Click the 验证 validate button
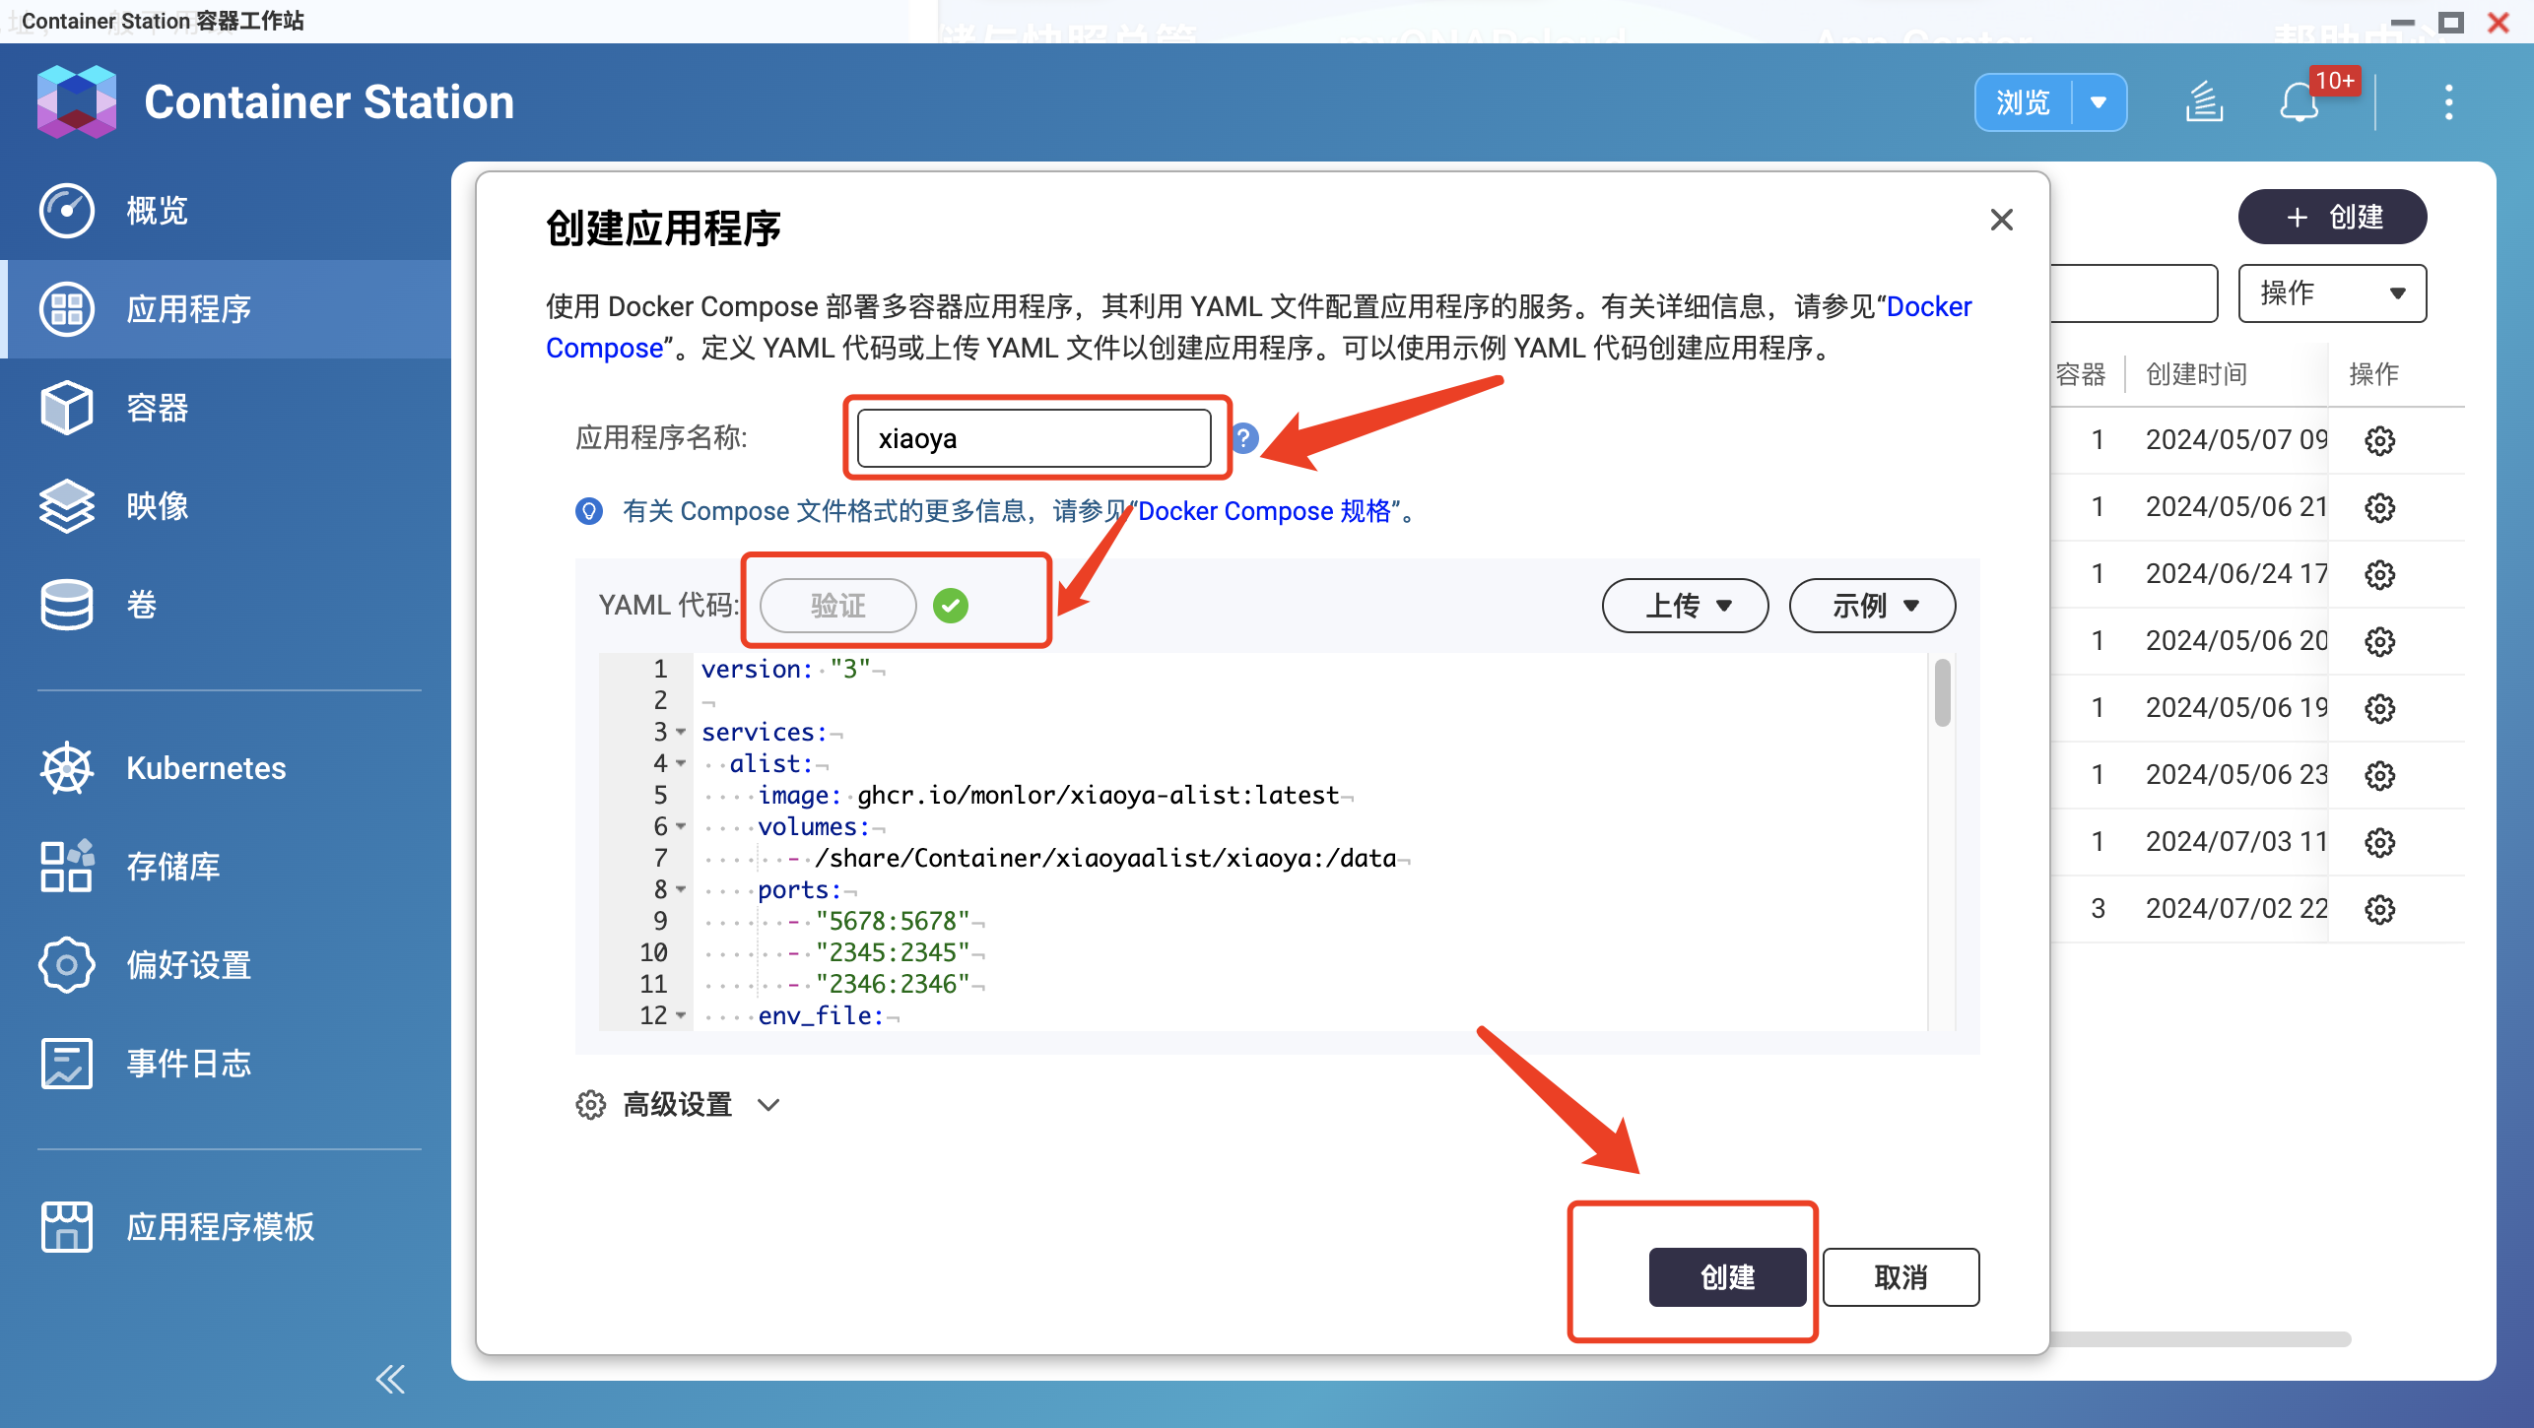Viewport: 2534px width, 1428px height. pyautogui.click(x=838, y=605)
